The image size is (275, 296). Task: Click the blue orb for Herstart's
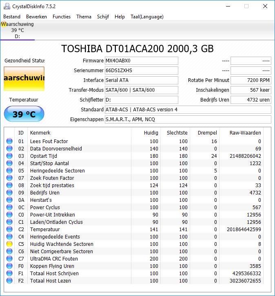click(9, 200)
